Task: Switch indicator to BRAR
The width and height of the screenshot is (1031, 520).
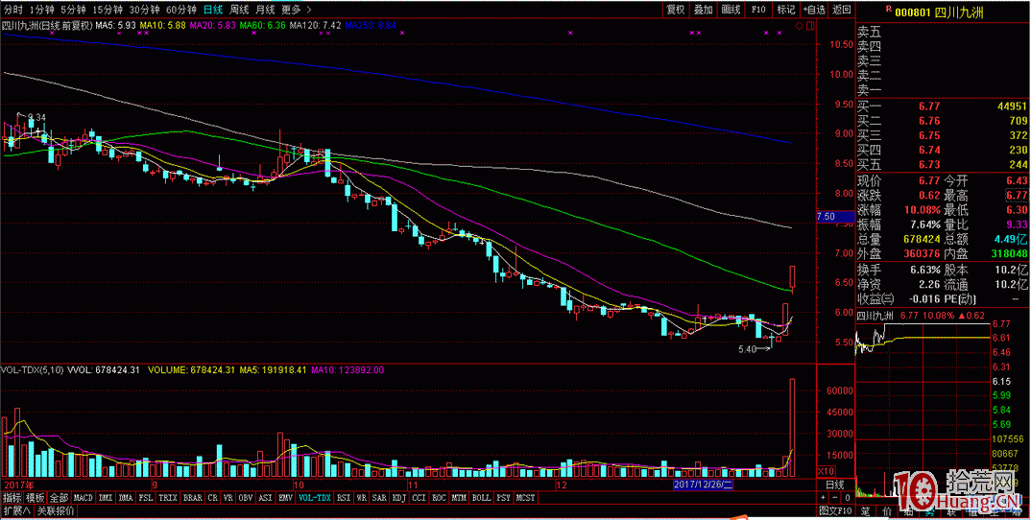Action: (192, 498)
